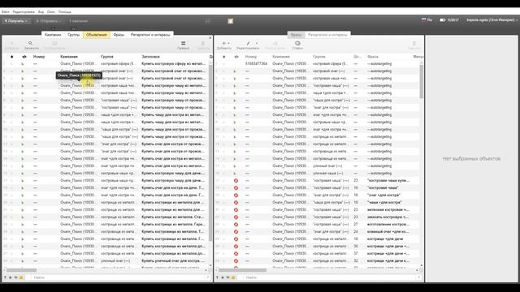Expand arrow next to phrases Добавить

coord(228,43)
